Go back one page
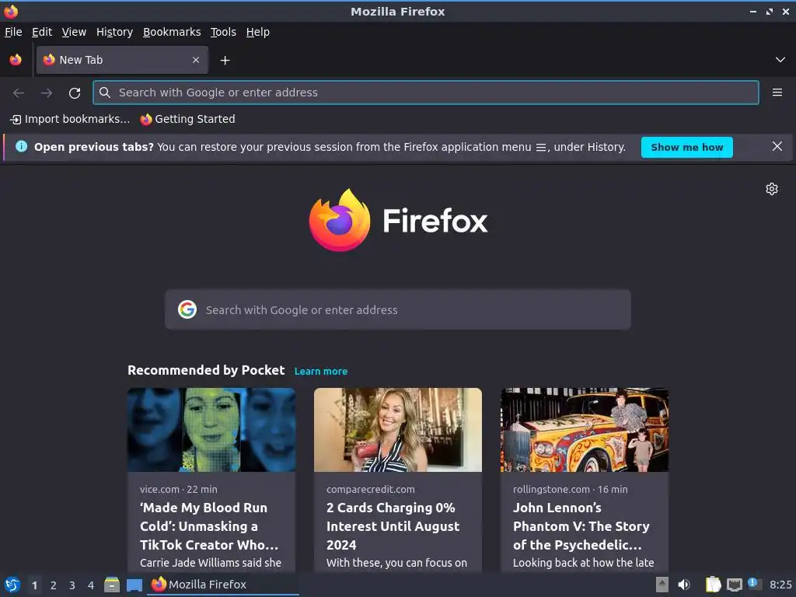The height and width of the screenshot is (597, 796). coord(19,93)
